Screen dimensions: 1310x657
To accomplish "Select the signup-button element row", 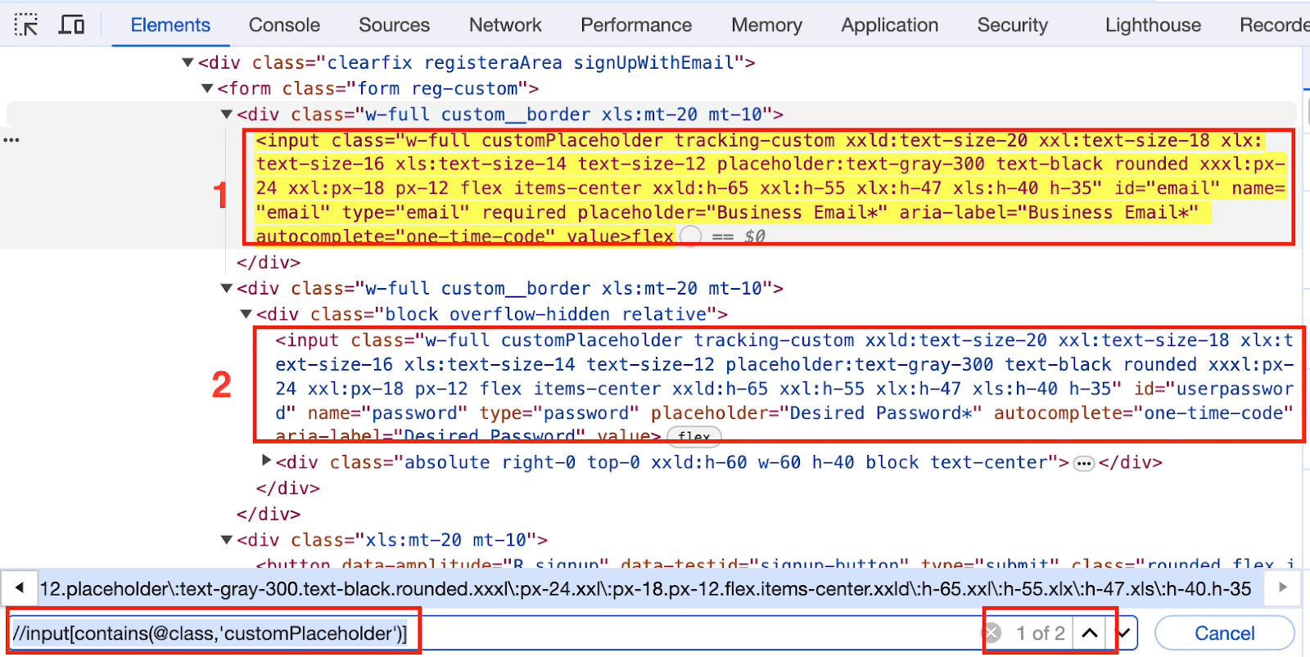I will (x=775, y=564).
